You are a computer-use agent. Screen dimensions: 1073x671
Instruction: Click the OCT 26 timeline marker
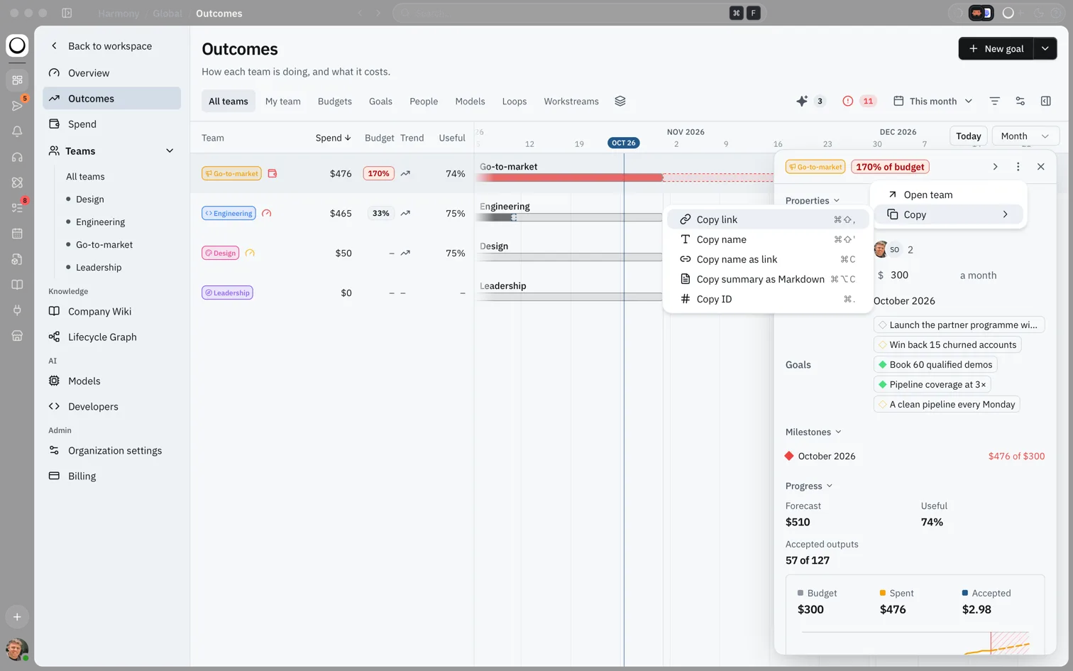click(x=624, y=143)
